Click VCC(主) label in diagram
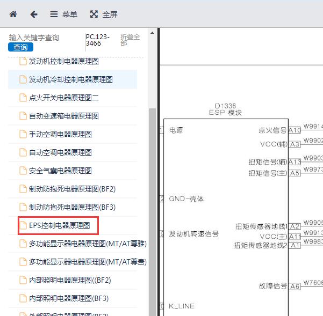The width and height of the screenshot is (323, 316). click(274, 237)
